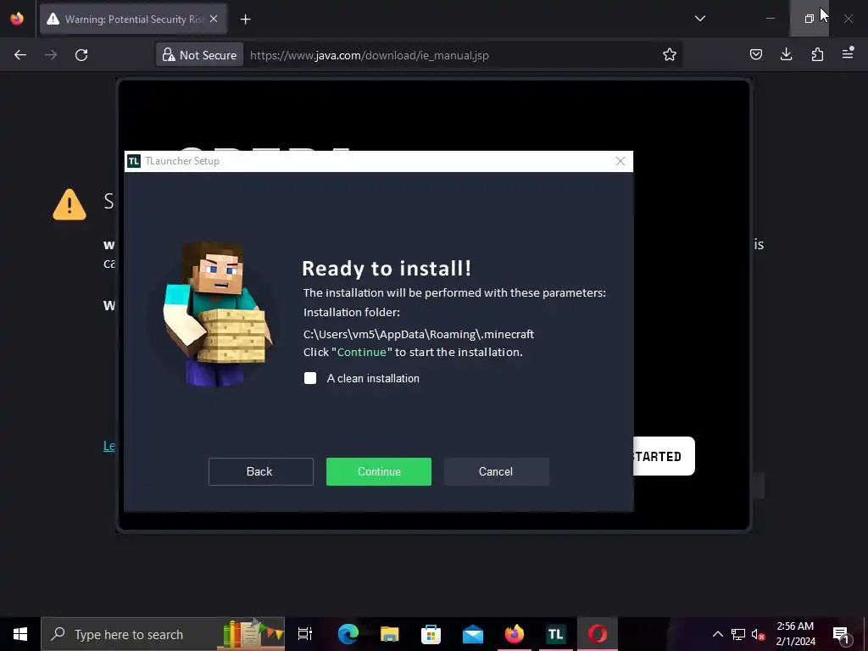Open the Windows Start menu
The height and width of the screenshot is (651, 868).
click(x=20, y=634)
